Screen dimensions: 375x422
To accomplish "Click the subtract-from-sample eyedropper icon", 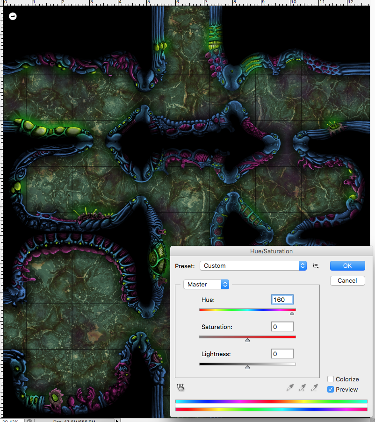I will (x=314, y=387).
